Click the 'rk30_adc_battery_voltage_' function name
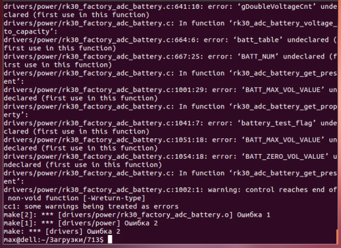 pyautogui.click(x=285, y=23)
